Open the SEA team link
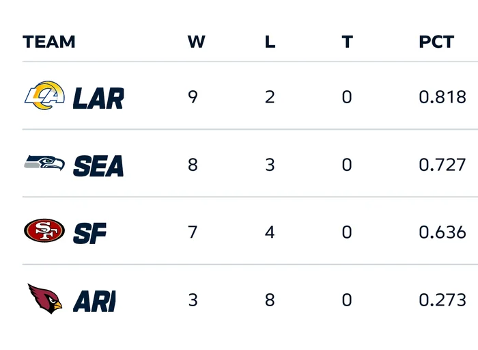Screen dimensions: 478x350 point(98,165)
